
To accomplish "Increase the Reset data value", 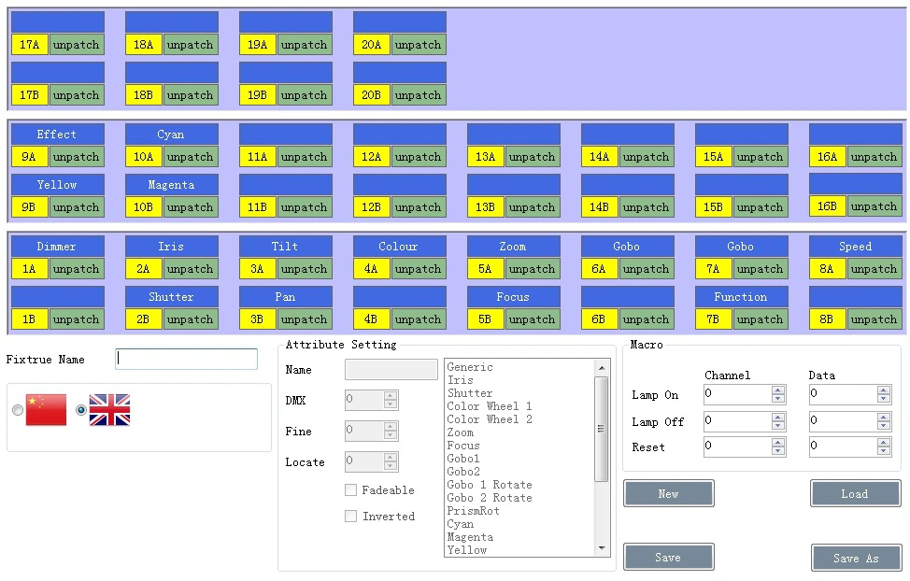I will coord(883,443).
